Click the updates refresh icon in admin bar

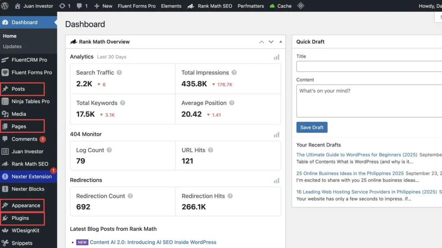62,6
